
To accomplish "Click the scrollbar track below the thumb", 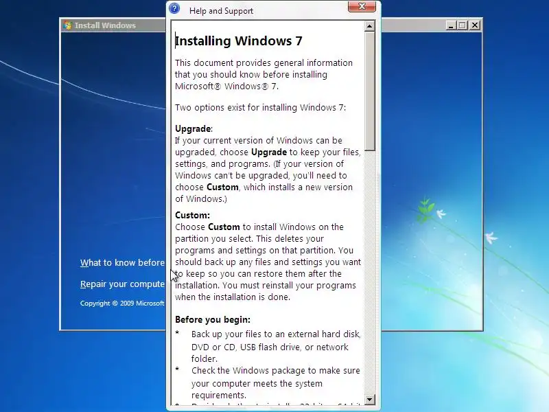I will pos(369,273).
